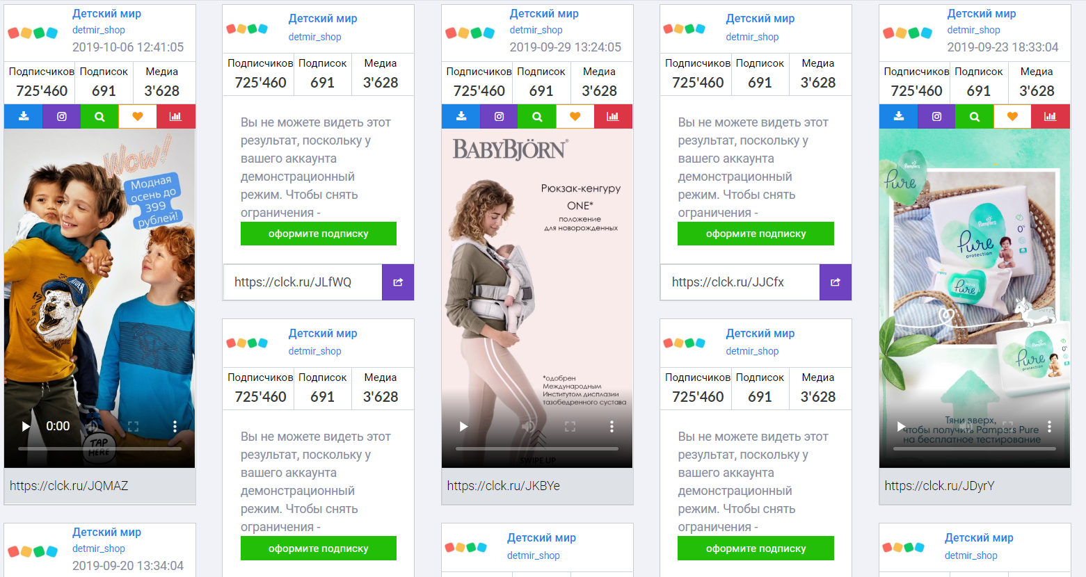Play the Pampers Pure video
Screen dimensions: 1086x577
tap(901, 426)
